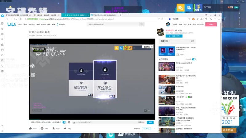Open 游戏中心 in bilibili navigation
The image size is (246, 138).
(x=32, y=25)
